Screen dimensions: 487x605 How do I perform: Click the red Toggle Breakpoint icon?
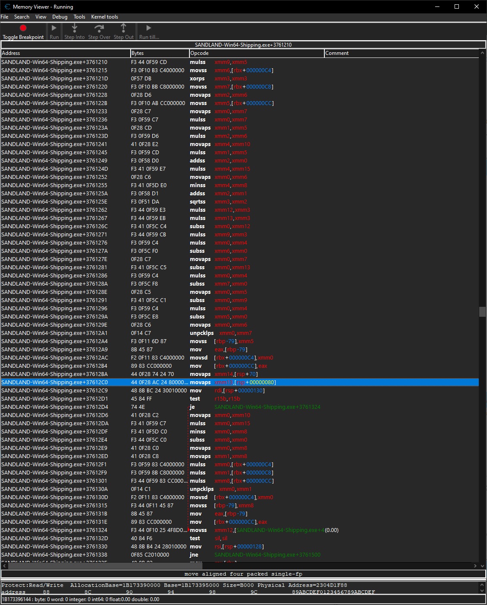pos(23,28)
